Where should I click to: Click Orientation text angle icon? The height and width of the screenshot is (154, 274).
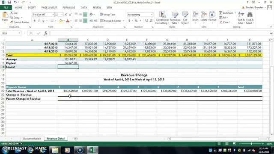tap(91, 15)
